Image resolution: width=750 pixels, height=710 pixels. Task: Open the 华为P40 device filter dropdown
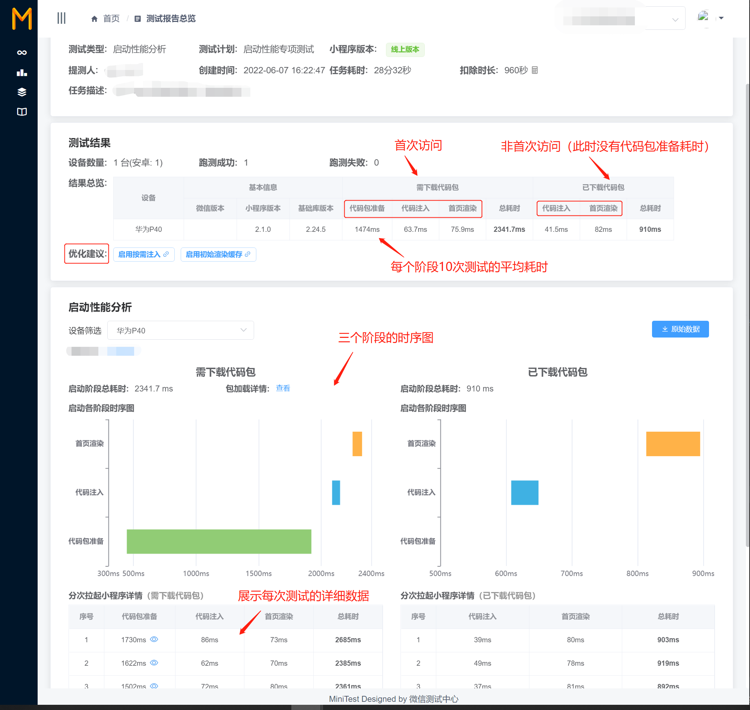coord(180,330)
